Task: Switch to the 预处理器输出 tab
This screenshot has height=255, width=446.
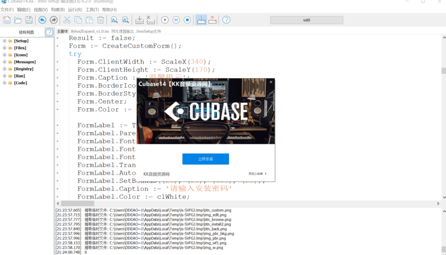Action: pyautogui.click(x=122, y=31)
